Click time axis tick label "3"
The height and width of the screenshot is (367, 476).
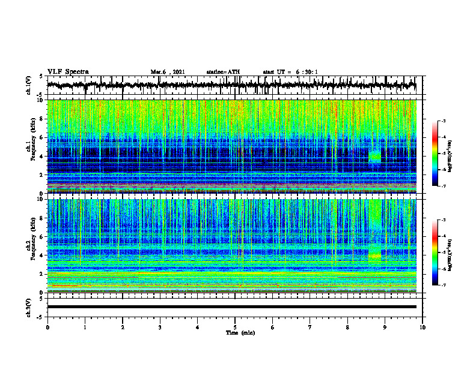pos(160,327)
